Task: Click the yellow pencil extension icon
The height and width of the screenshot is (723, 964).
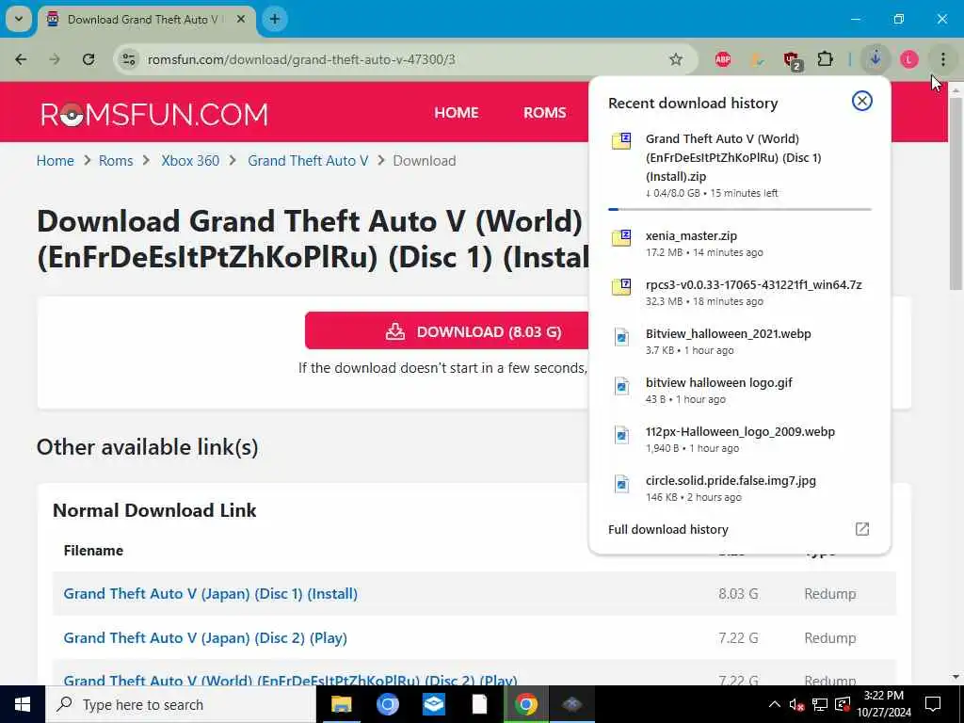Action: click(x=758, y=59)
